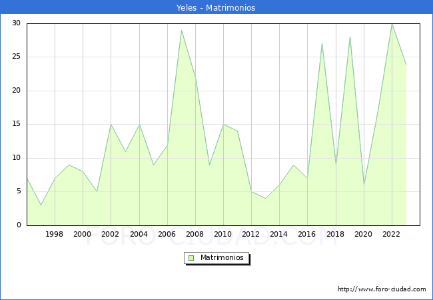The image size is (433, 300).
Task: Click the 2019 peak data point
Action: [350, 37]
